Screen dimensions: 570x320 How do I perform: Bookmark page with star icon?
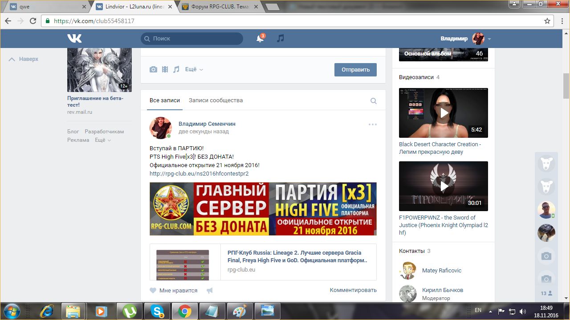[547, 21]
